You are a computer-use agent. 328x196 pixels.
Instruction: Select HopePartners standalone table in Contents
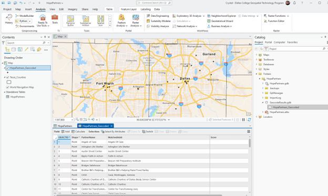click(x=17, y=97)
